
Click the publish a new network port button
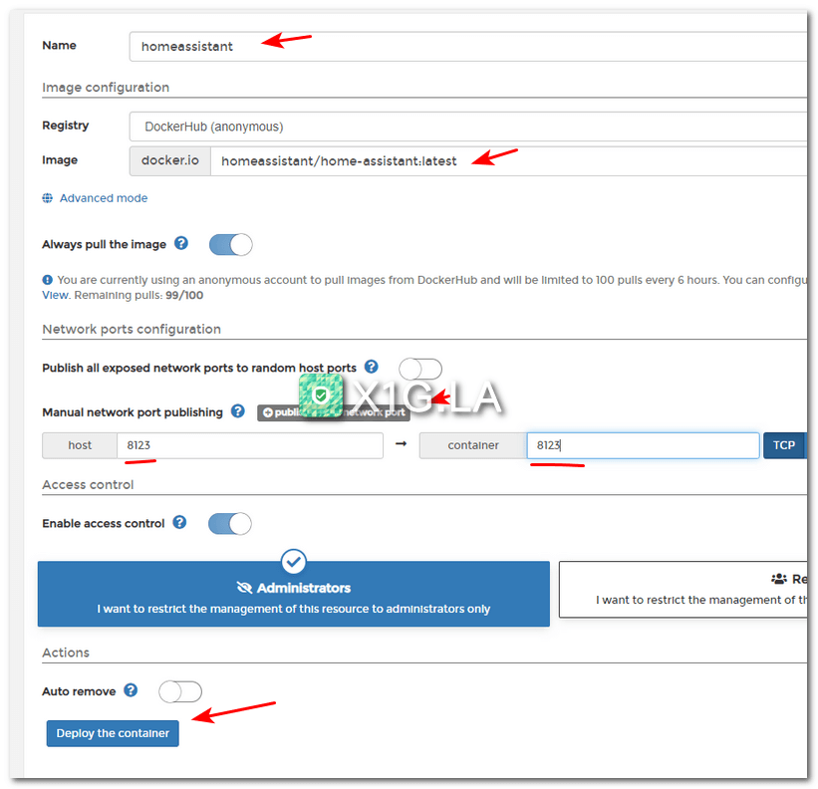point(334,412)
